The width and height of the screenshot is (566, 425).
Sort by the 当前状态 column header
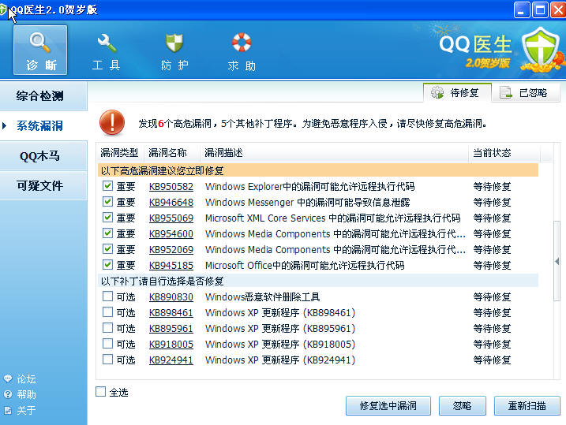click(504, 153)
